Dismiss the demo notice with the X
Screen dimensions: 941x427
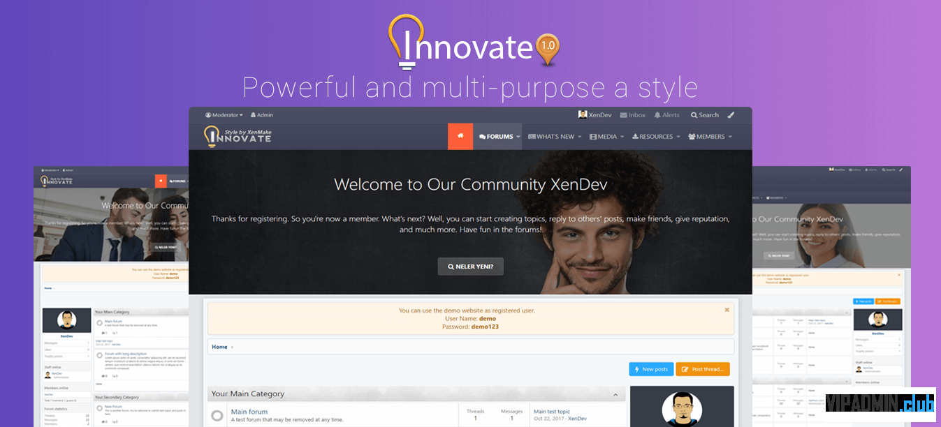tap(727, 310)
